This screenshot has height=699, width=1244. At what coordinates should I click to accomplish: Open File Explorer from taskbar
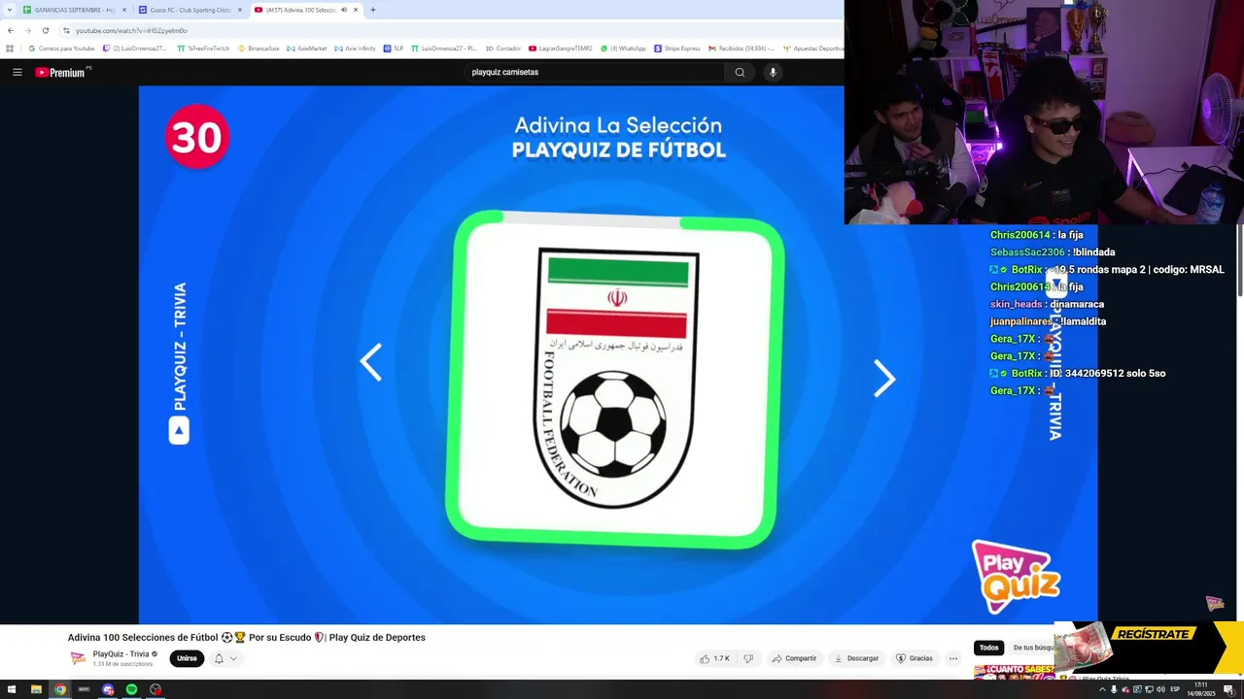[x=36, y=689]
